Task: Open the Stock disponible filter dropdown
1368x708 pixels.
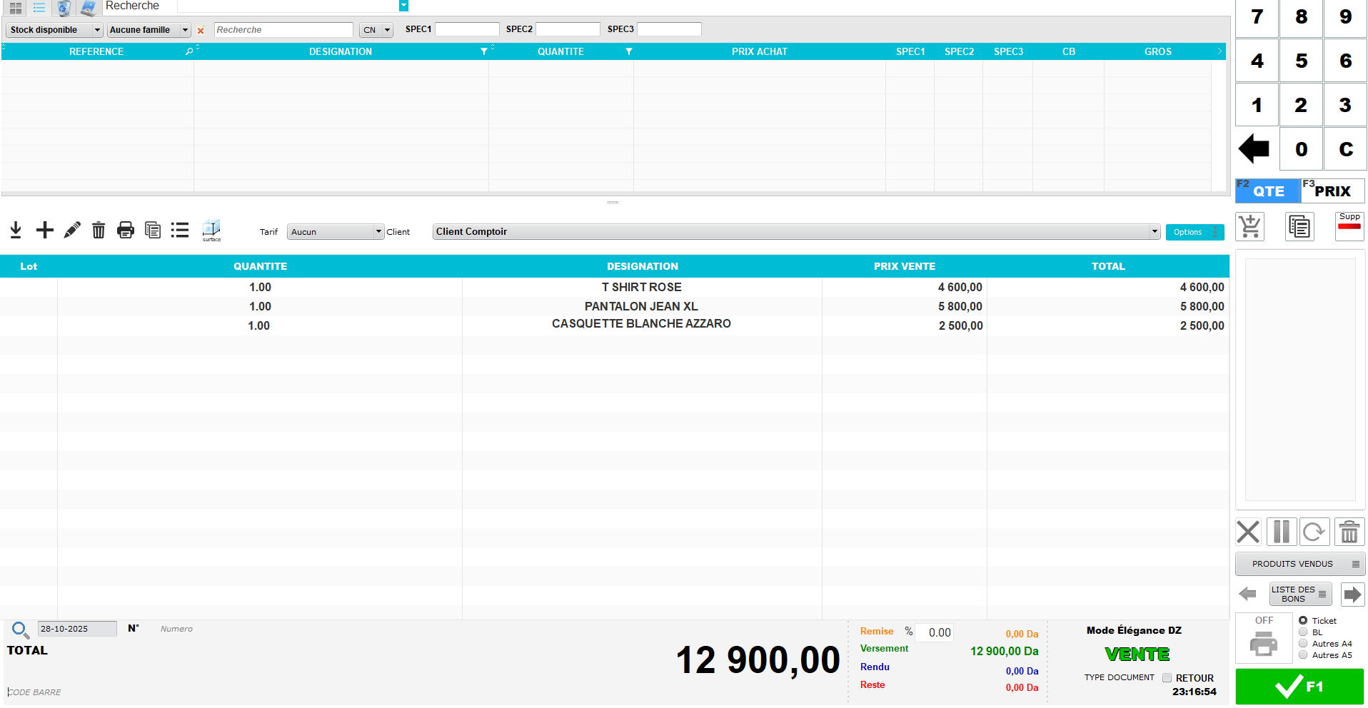Action: (x=55, y=30)
